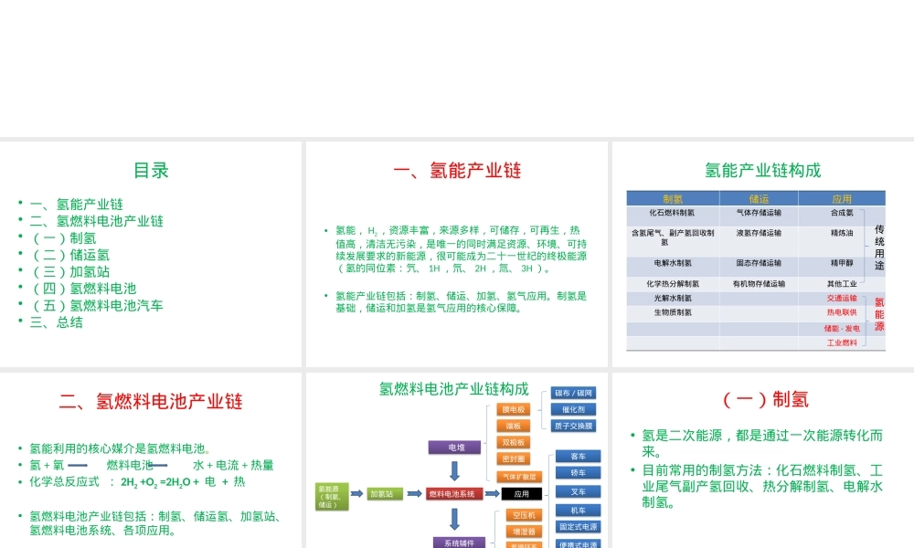Select the red title 一、氢能产业链
Viewport: 914px width, 548px height.
coord(457,171)
